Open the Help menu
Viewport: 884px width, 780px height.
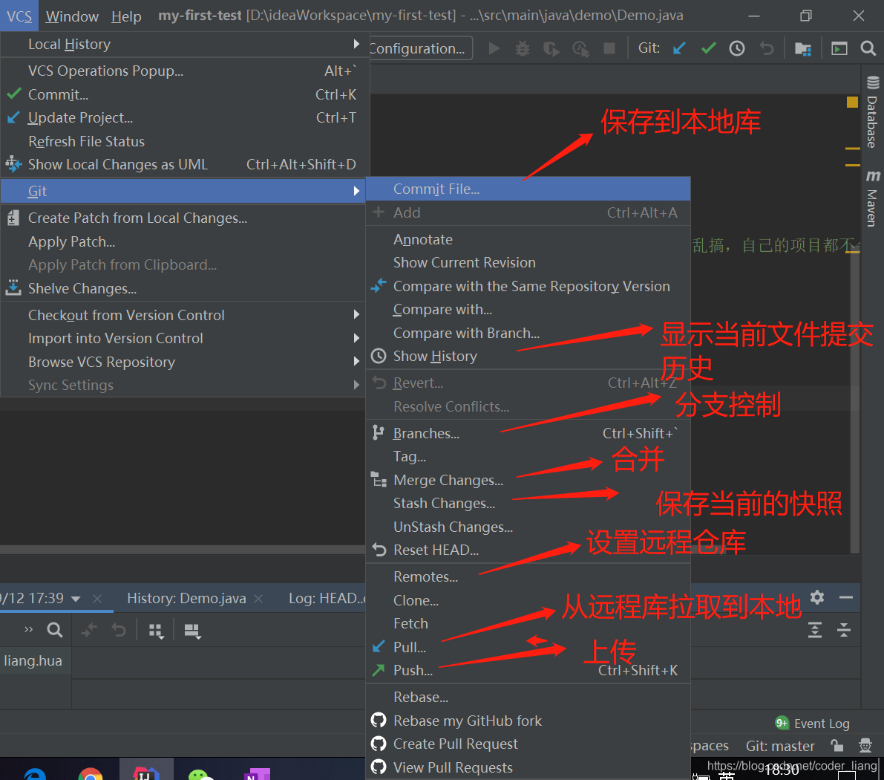(x=126, y=16)
